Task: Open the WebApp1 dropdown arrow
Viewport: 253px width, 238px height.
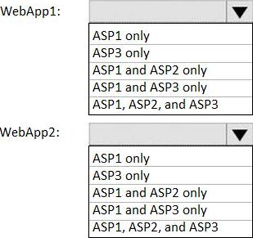Action: click(x=240, y=12)
